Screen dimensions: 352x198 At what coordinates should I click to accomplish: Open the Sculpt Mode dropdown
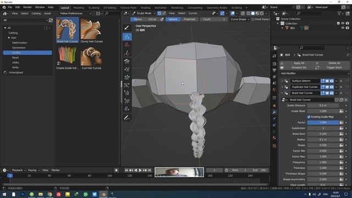click(144, 13)
